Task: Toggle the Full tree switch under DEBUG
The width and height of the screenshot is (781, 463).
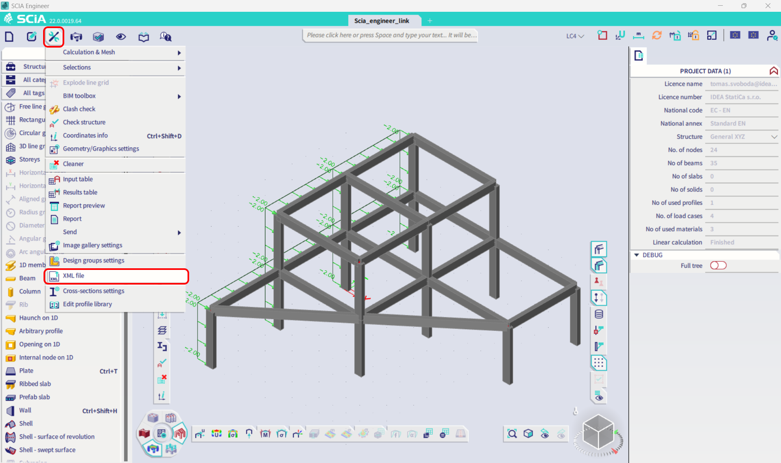Action: [x=718, y=265]
